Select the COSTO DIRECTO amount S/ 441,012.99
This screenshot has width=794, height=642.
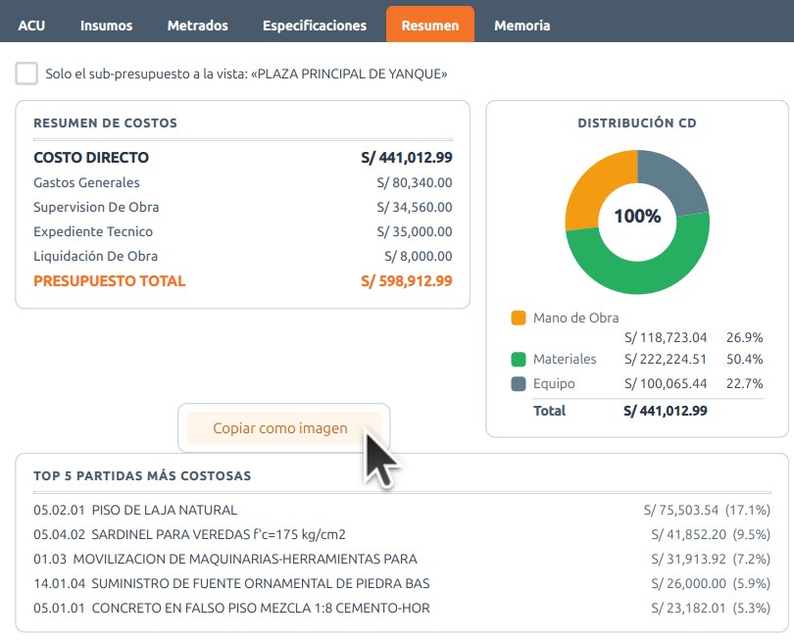click(407, 158)
